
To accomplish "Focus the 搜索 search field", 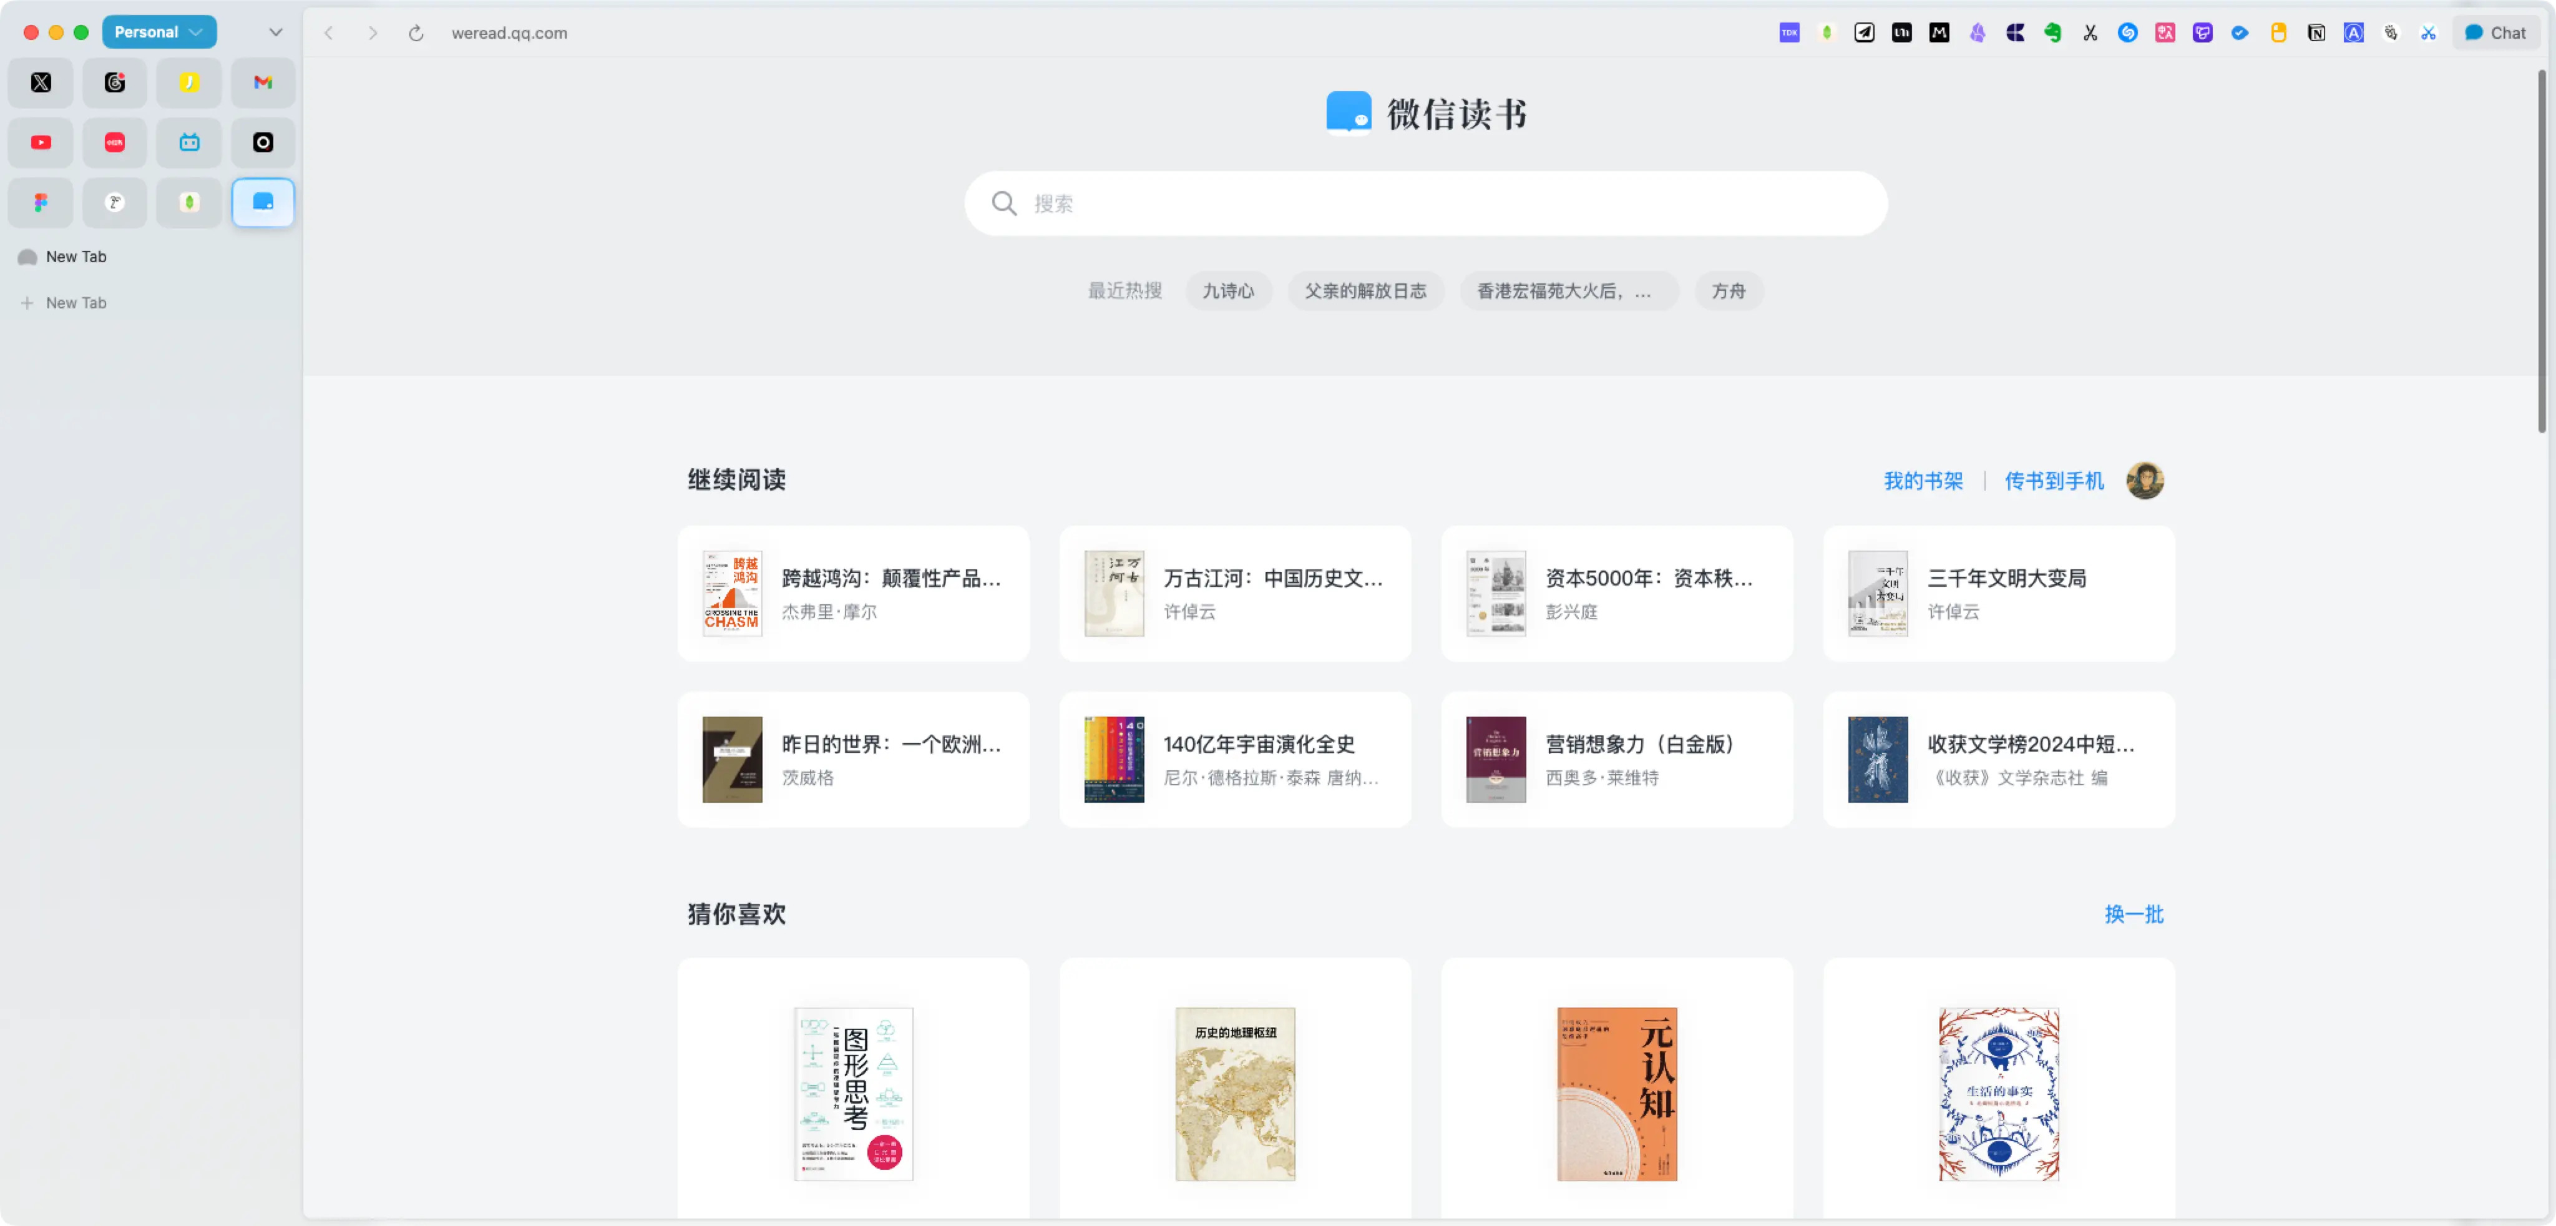I will [1425, 204].
